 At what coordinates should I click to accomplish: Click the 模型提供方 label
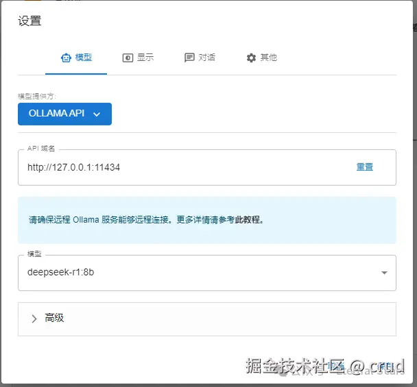(37, 96)
